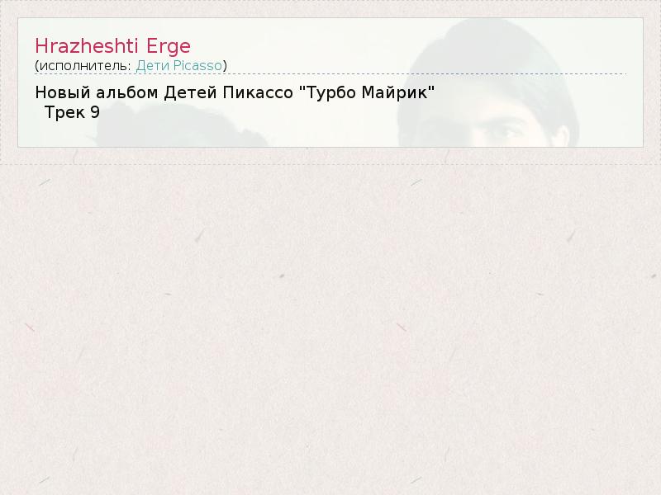Click the word "альбом" in the description
The height and width of the screenshot is (495, 661).
point(127,92)
